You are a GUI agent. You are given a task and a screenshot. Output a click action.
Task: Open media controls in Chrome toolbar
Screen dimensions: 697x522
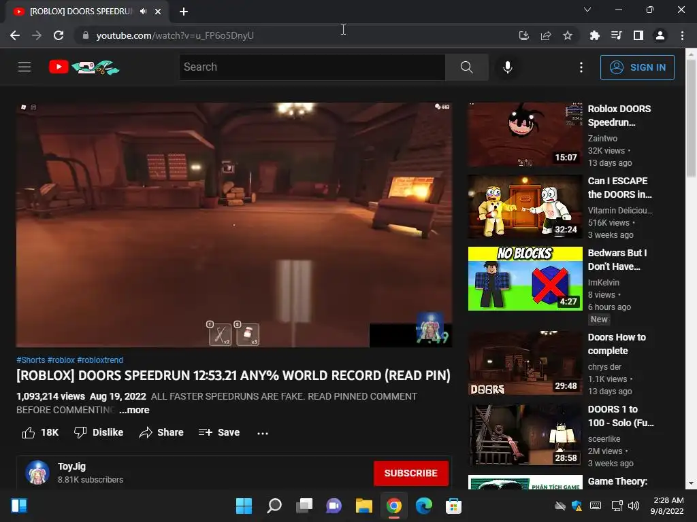point(616,35)
